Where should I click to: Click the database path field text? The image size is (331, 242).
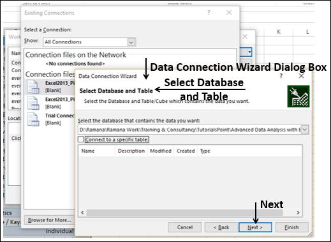(190, 130)
